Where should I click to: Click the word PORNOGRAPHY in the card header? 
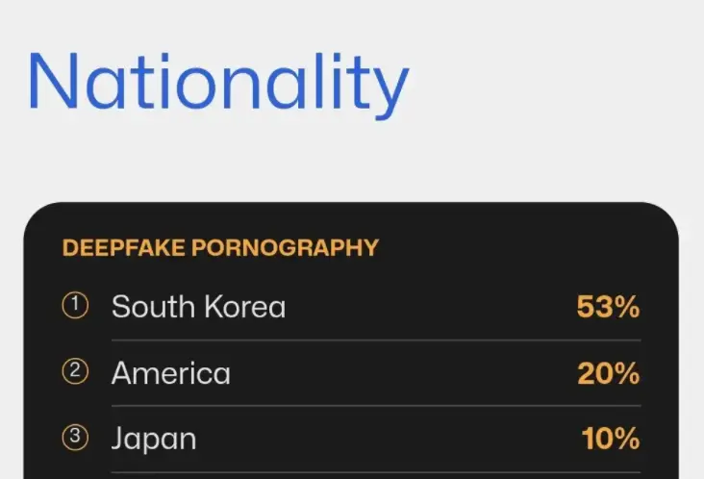click(x=286, y=248)
